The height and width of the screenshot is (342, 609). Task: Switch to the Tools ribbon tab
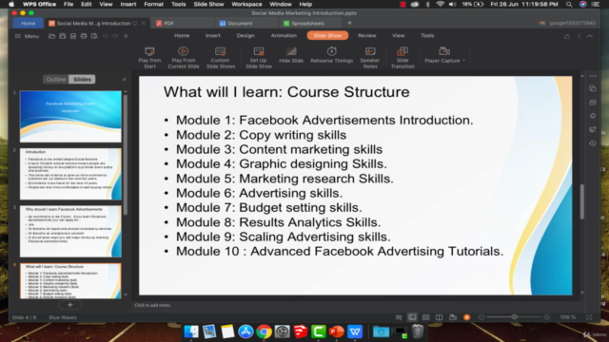(427, 35)
